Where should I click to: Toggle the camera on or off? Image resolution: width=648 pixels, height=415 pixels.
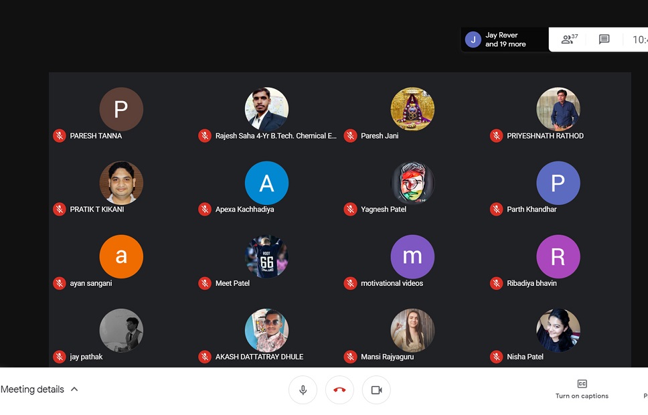[x=376, y=390]
